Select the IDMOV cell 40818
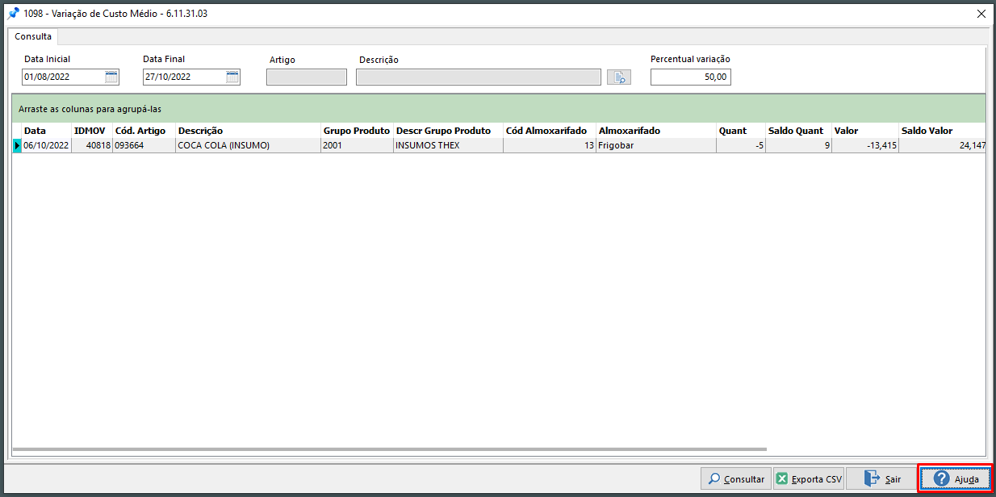The height and width of the screenshot is (497, 996). 91,145
